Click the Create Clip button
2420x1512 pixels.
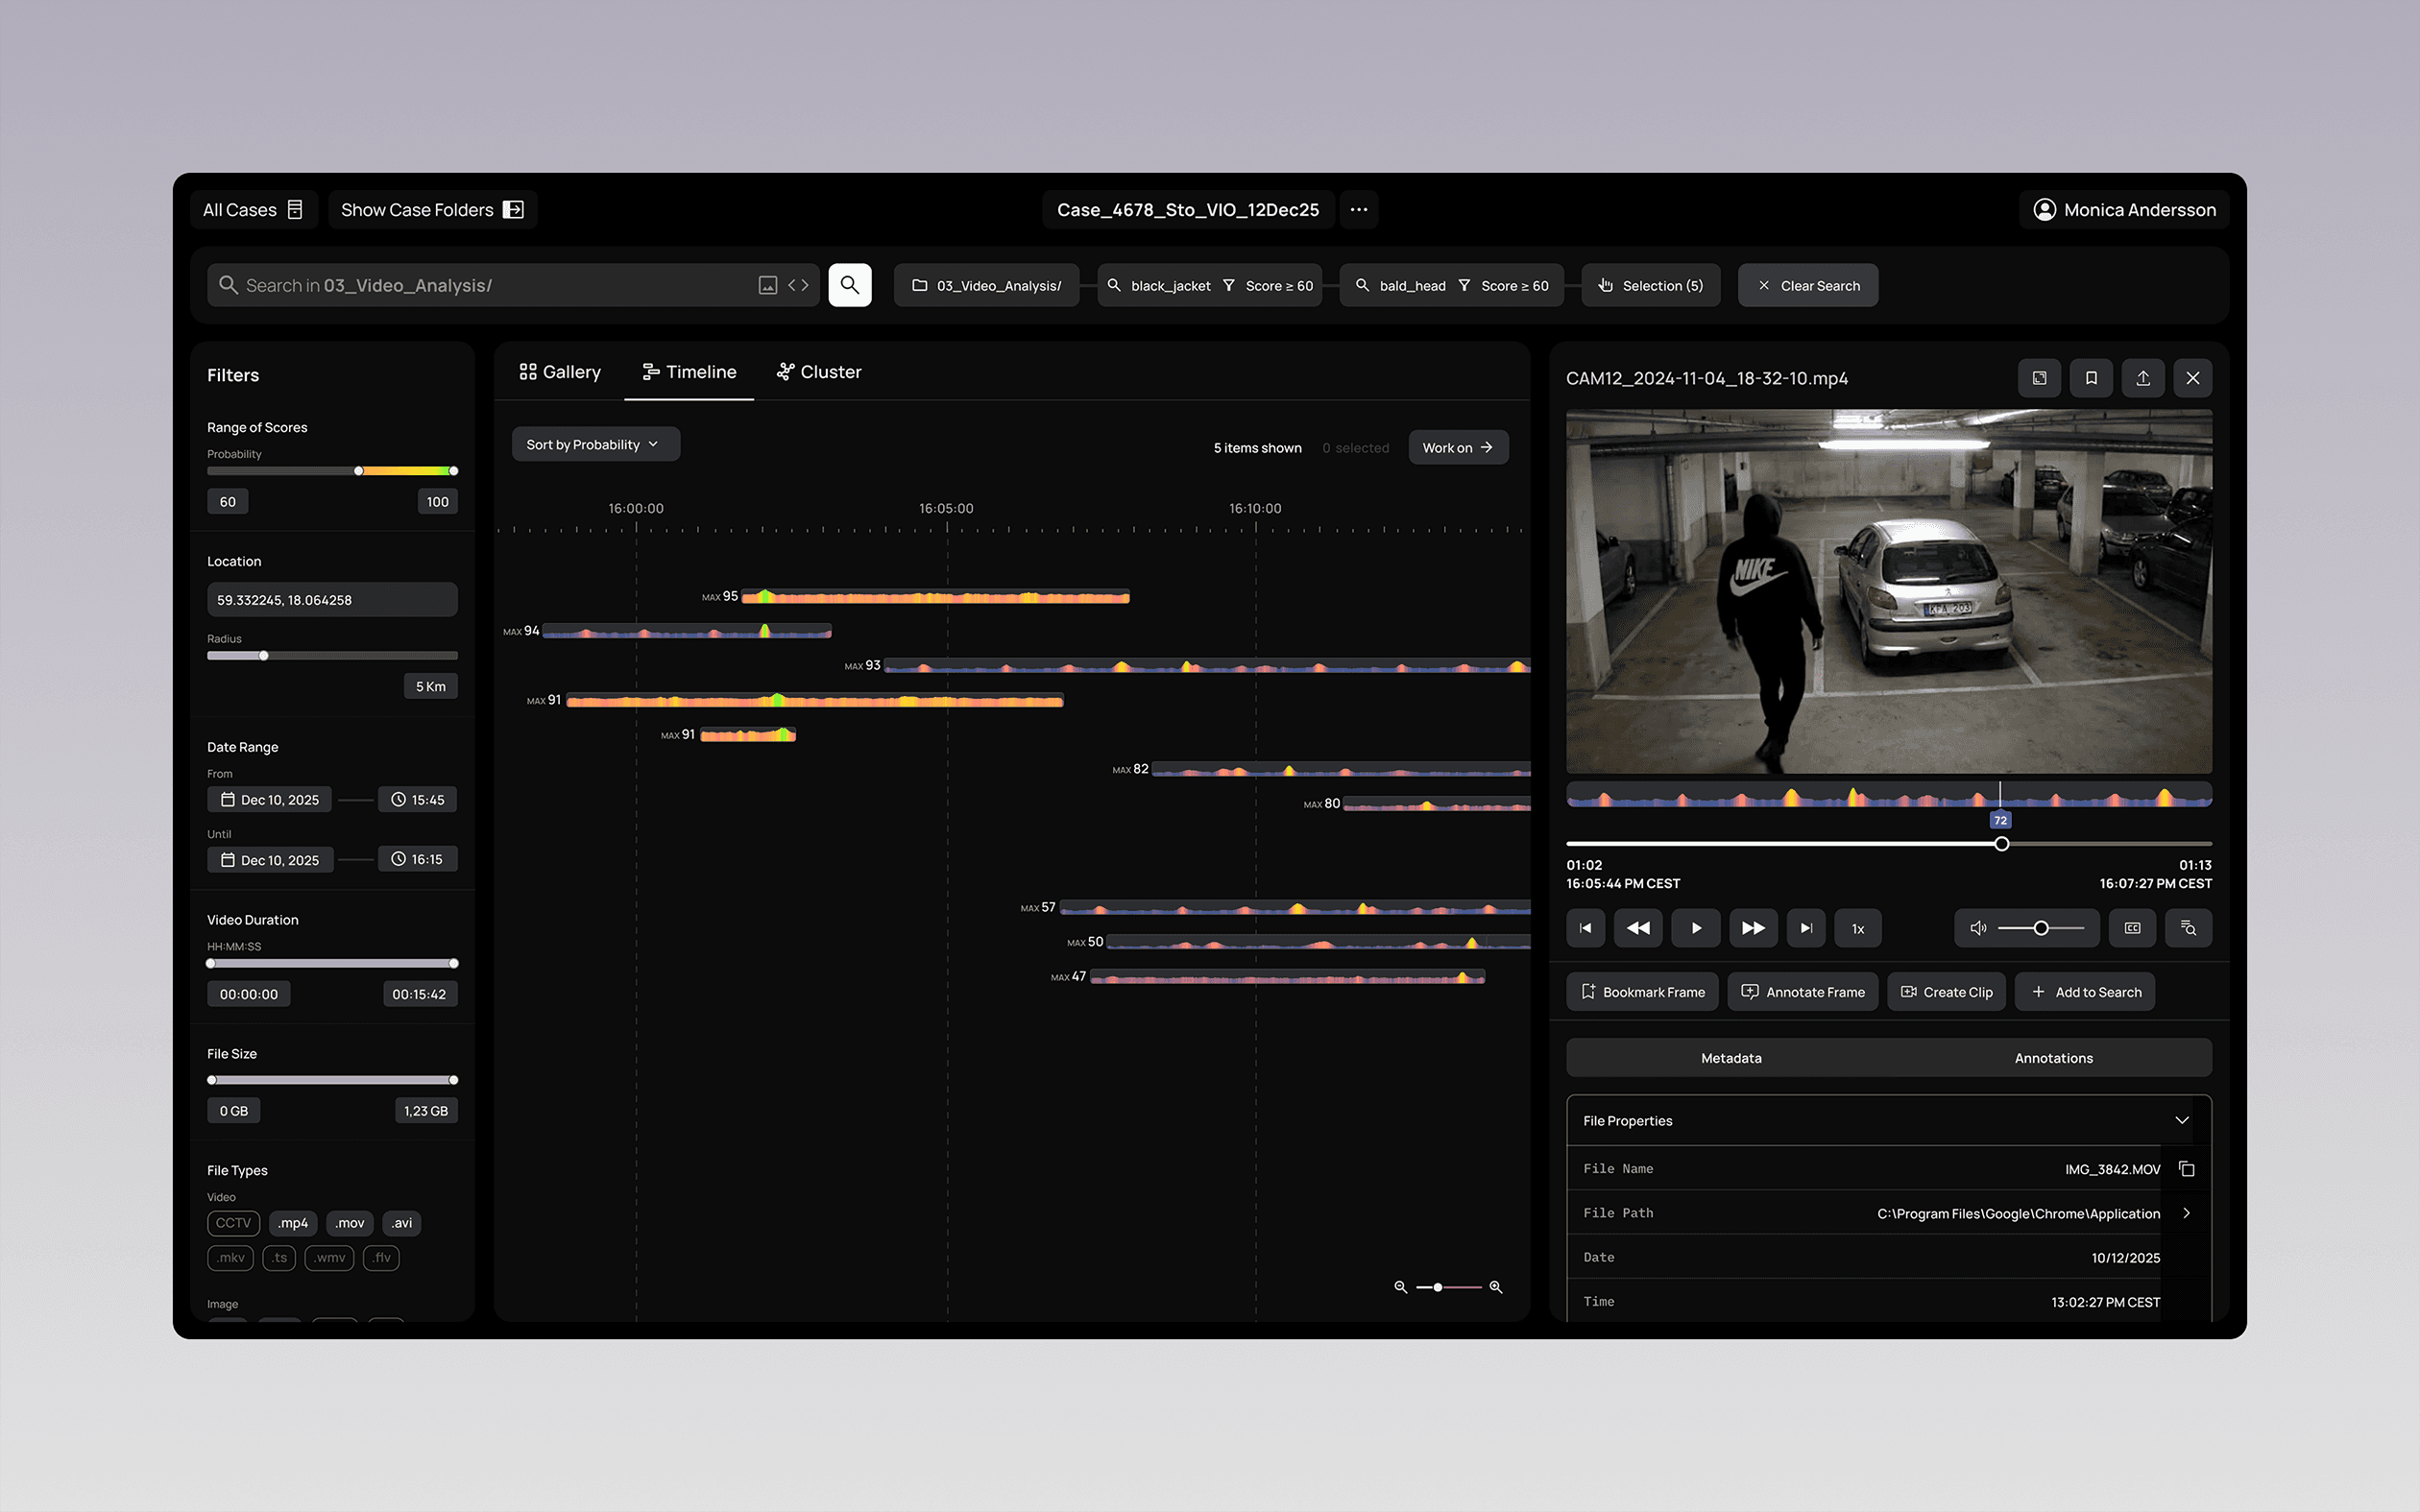pos(1946,992)
